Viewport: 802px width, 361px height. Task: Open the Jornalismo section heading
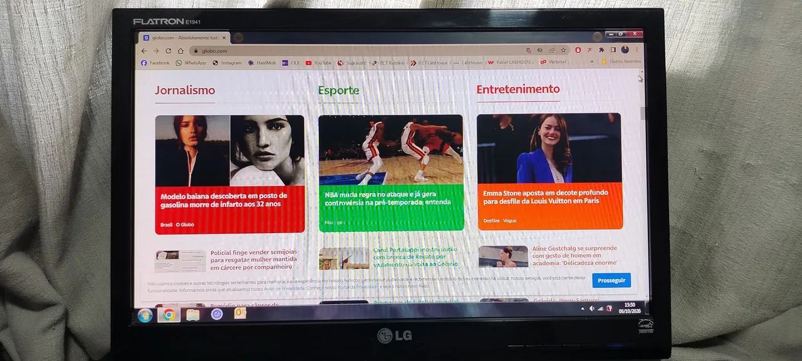pos(185,90)
